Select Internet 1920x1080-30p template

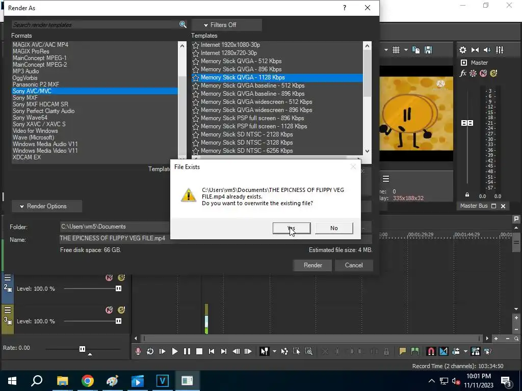point(277,45)
